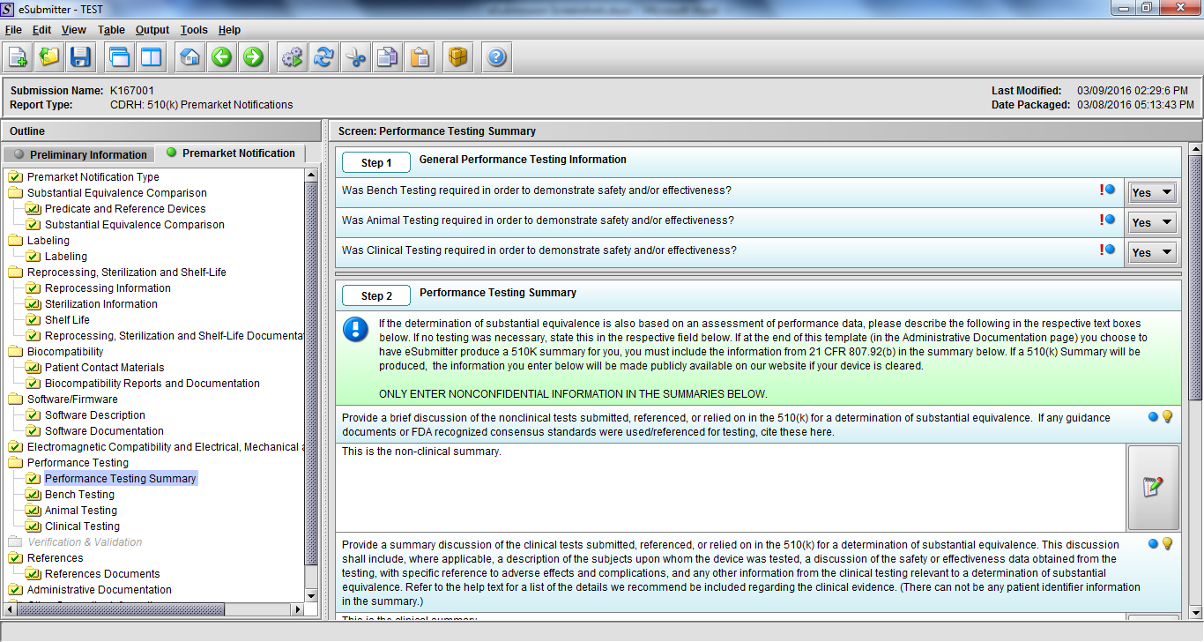Open the Help menu

click(x=229, y=30)
